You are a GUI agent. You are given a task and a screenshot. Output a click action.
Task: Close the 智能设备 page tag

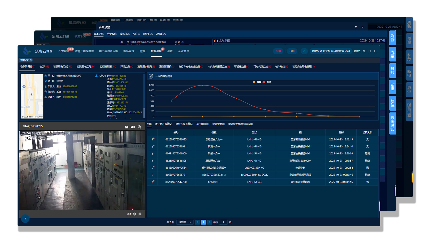(x=31, y=60)
